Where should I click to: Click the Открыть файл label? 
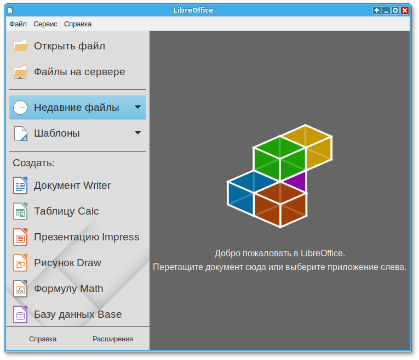click(70, 46)
